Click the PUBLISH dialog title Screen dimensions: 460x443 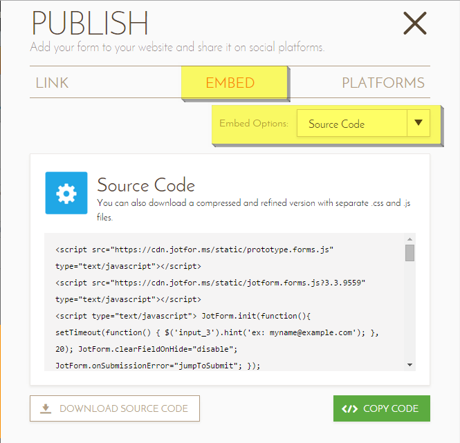[x=90, y=24]
